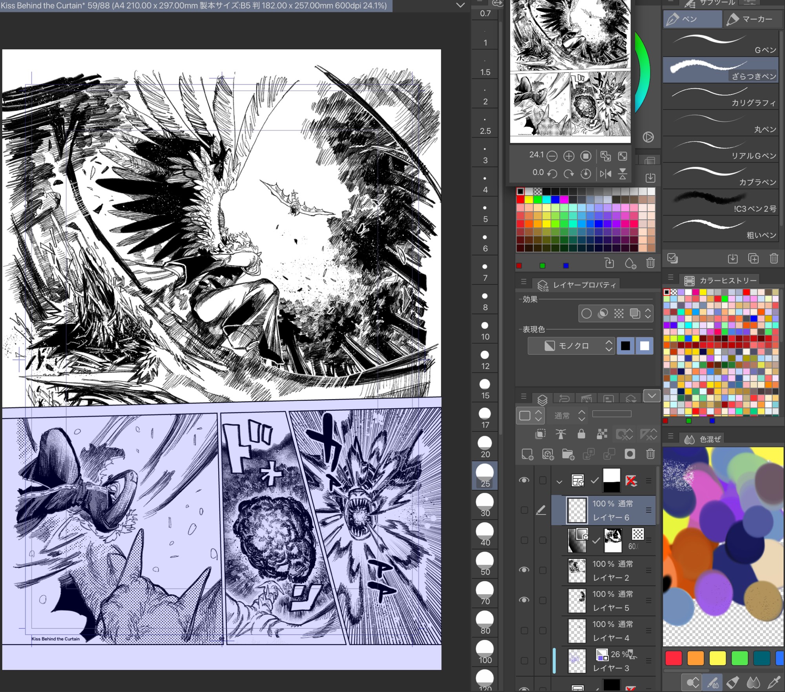Select the ペン sub tool tab
This screenshot has height=692, width=785.
692,19
